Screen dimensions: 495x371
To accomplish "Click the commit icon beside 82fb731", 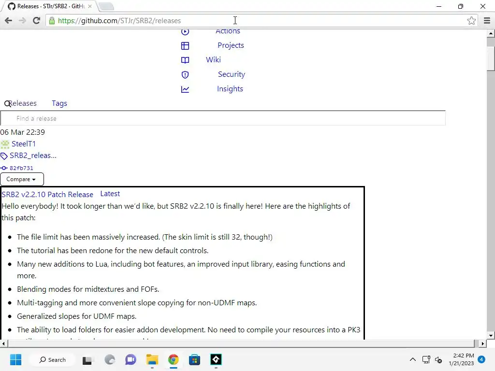I will pos(4,168).
